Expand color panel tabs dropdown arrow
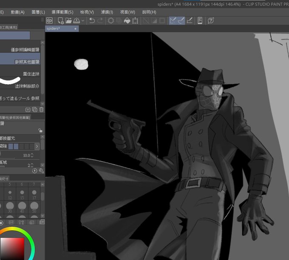The image size is (289, 260). click(42, 222)
